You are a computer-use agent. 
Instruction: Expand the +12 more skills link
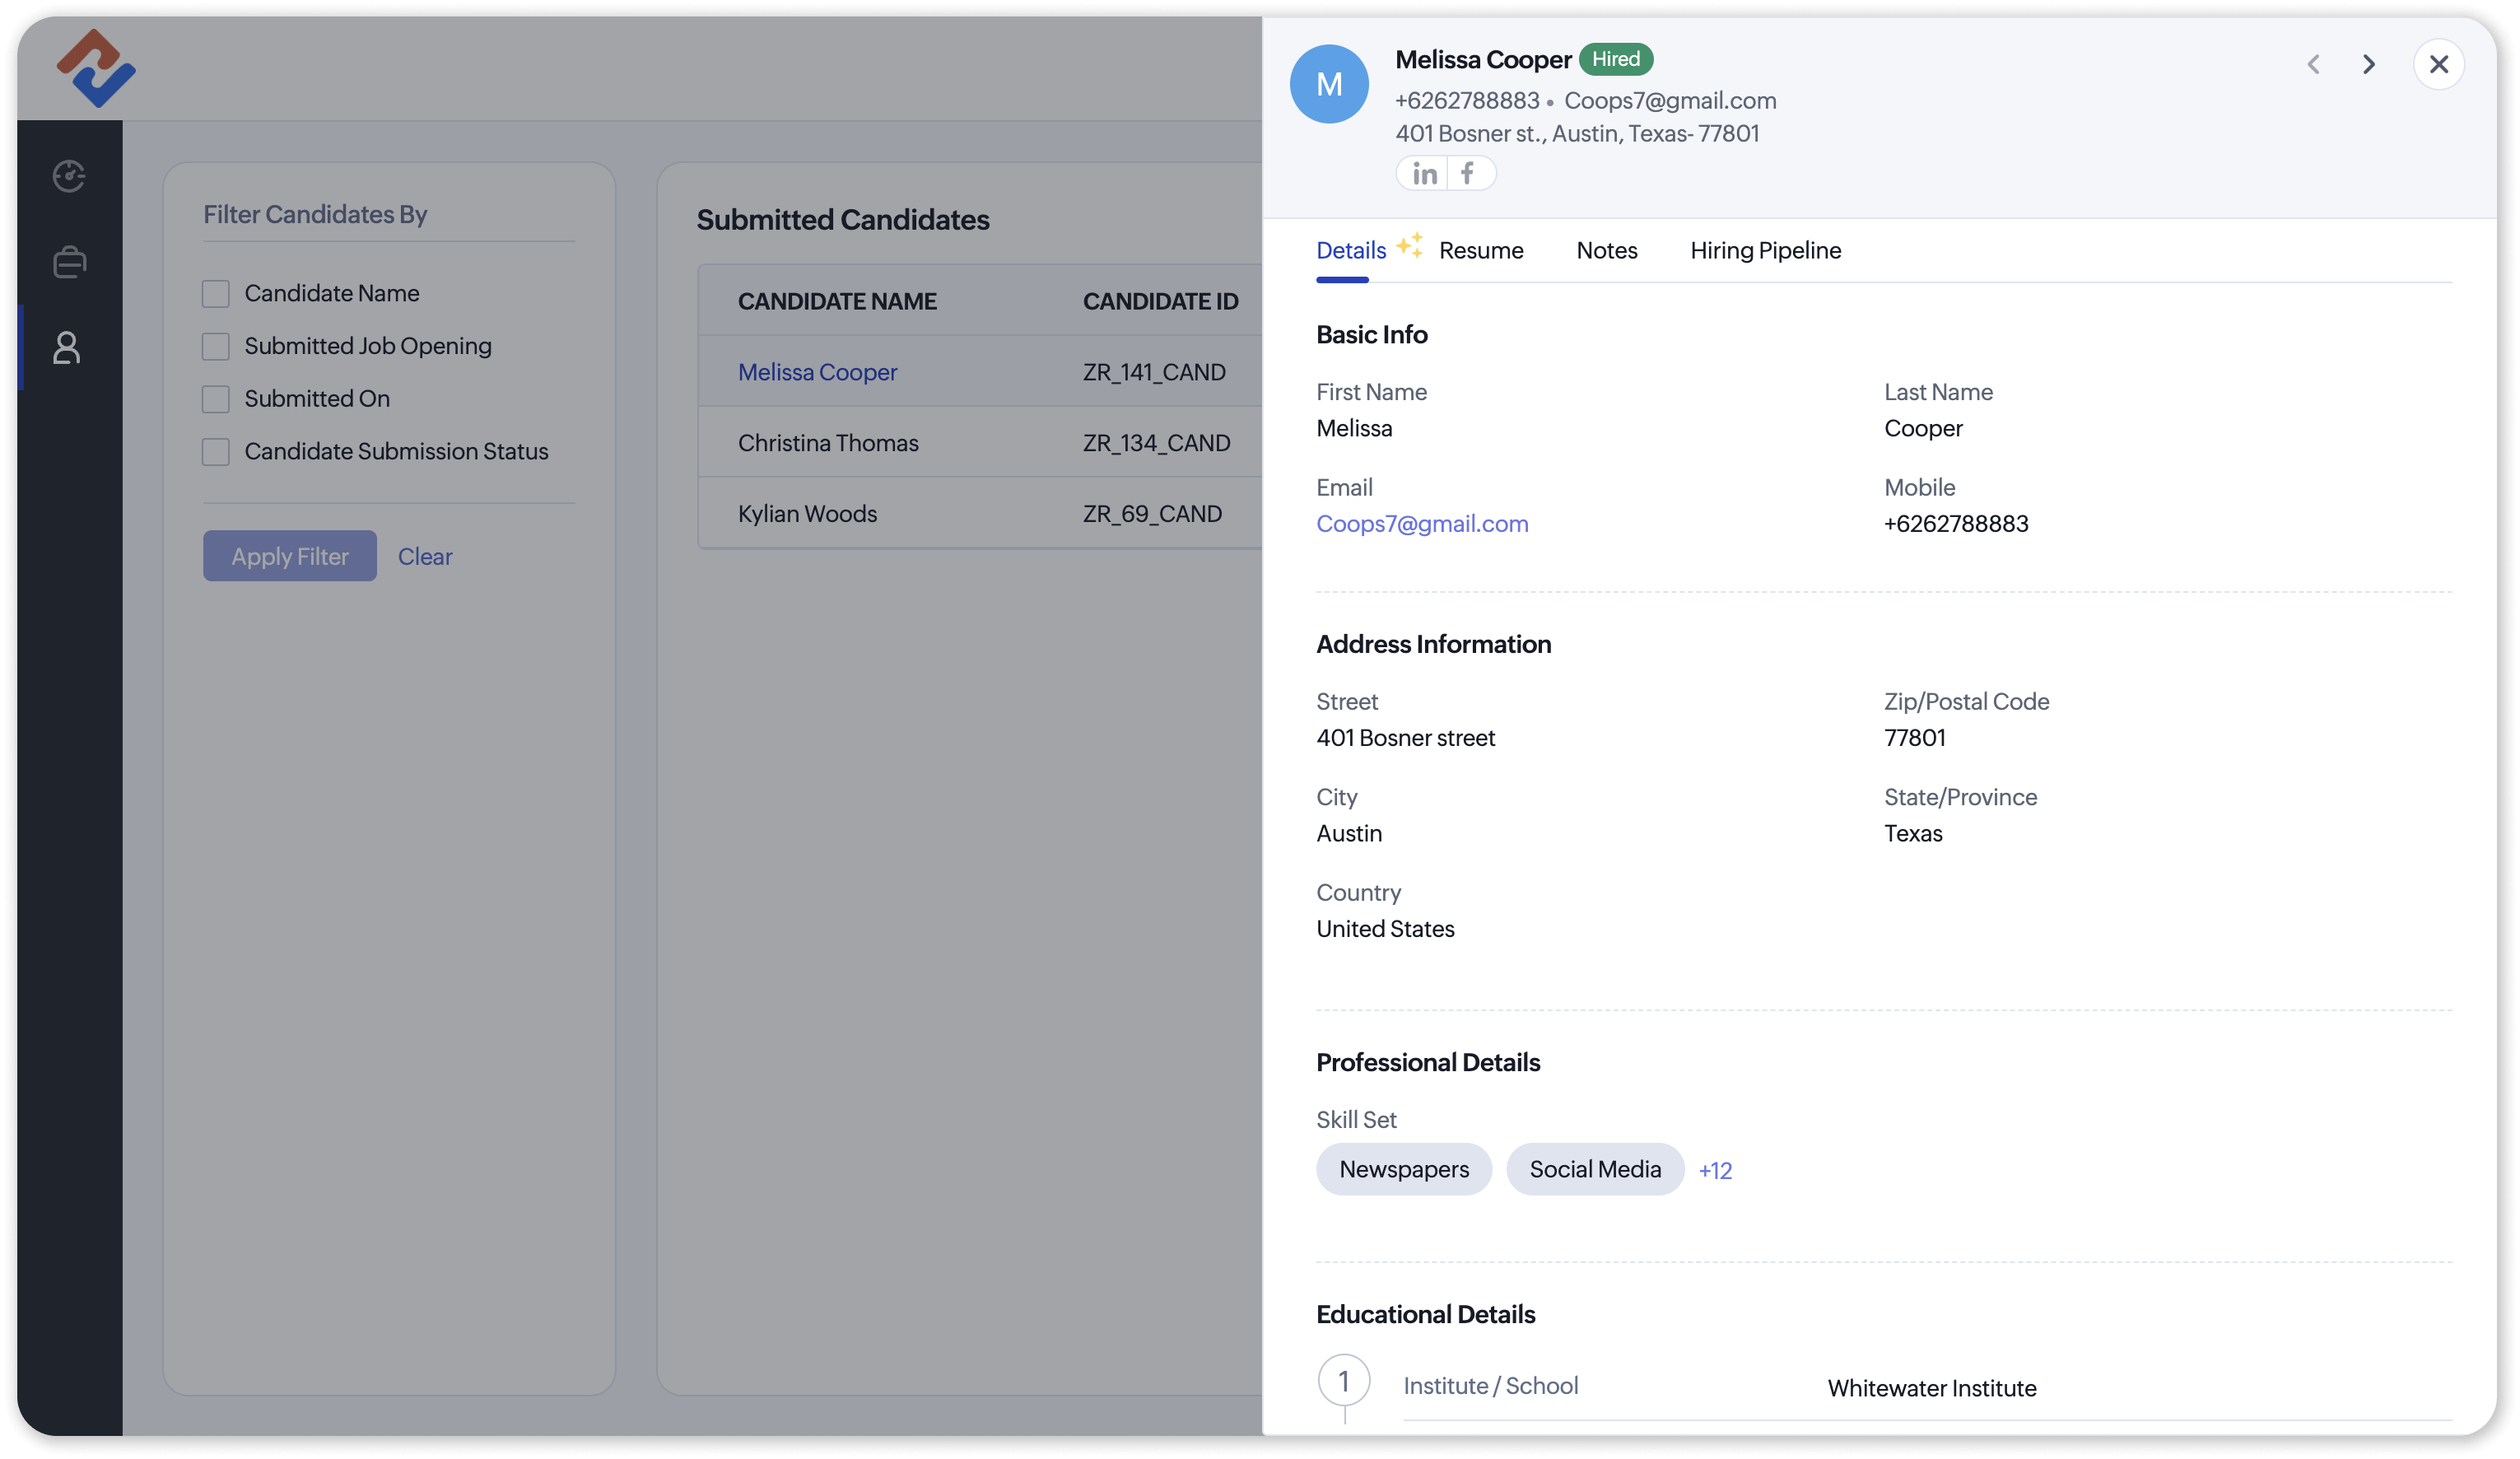click(x=1715, y=1170)
